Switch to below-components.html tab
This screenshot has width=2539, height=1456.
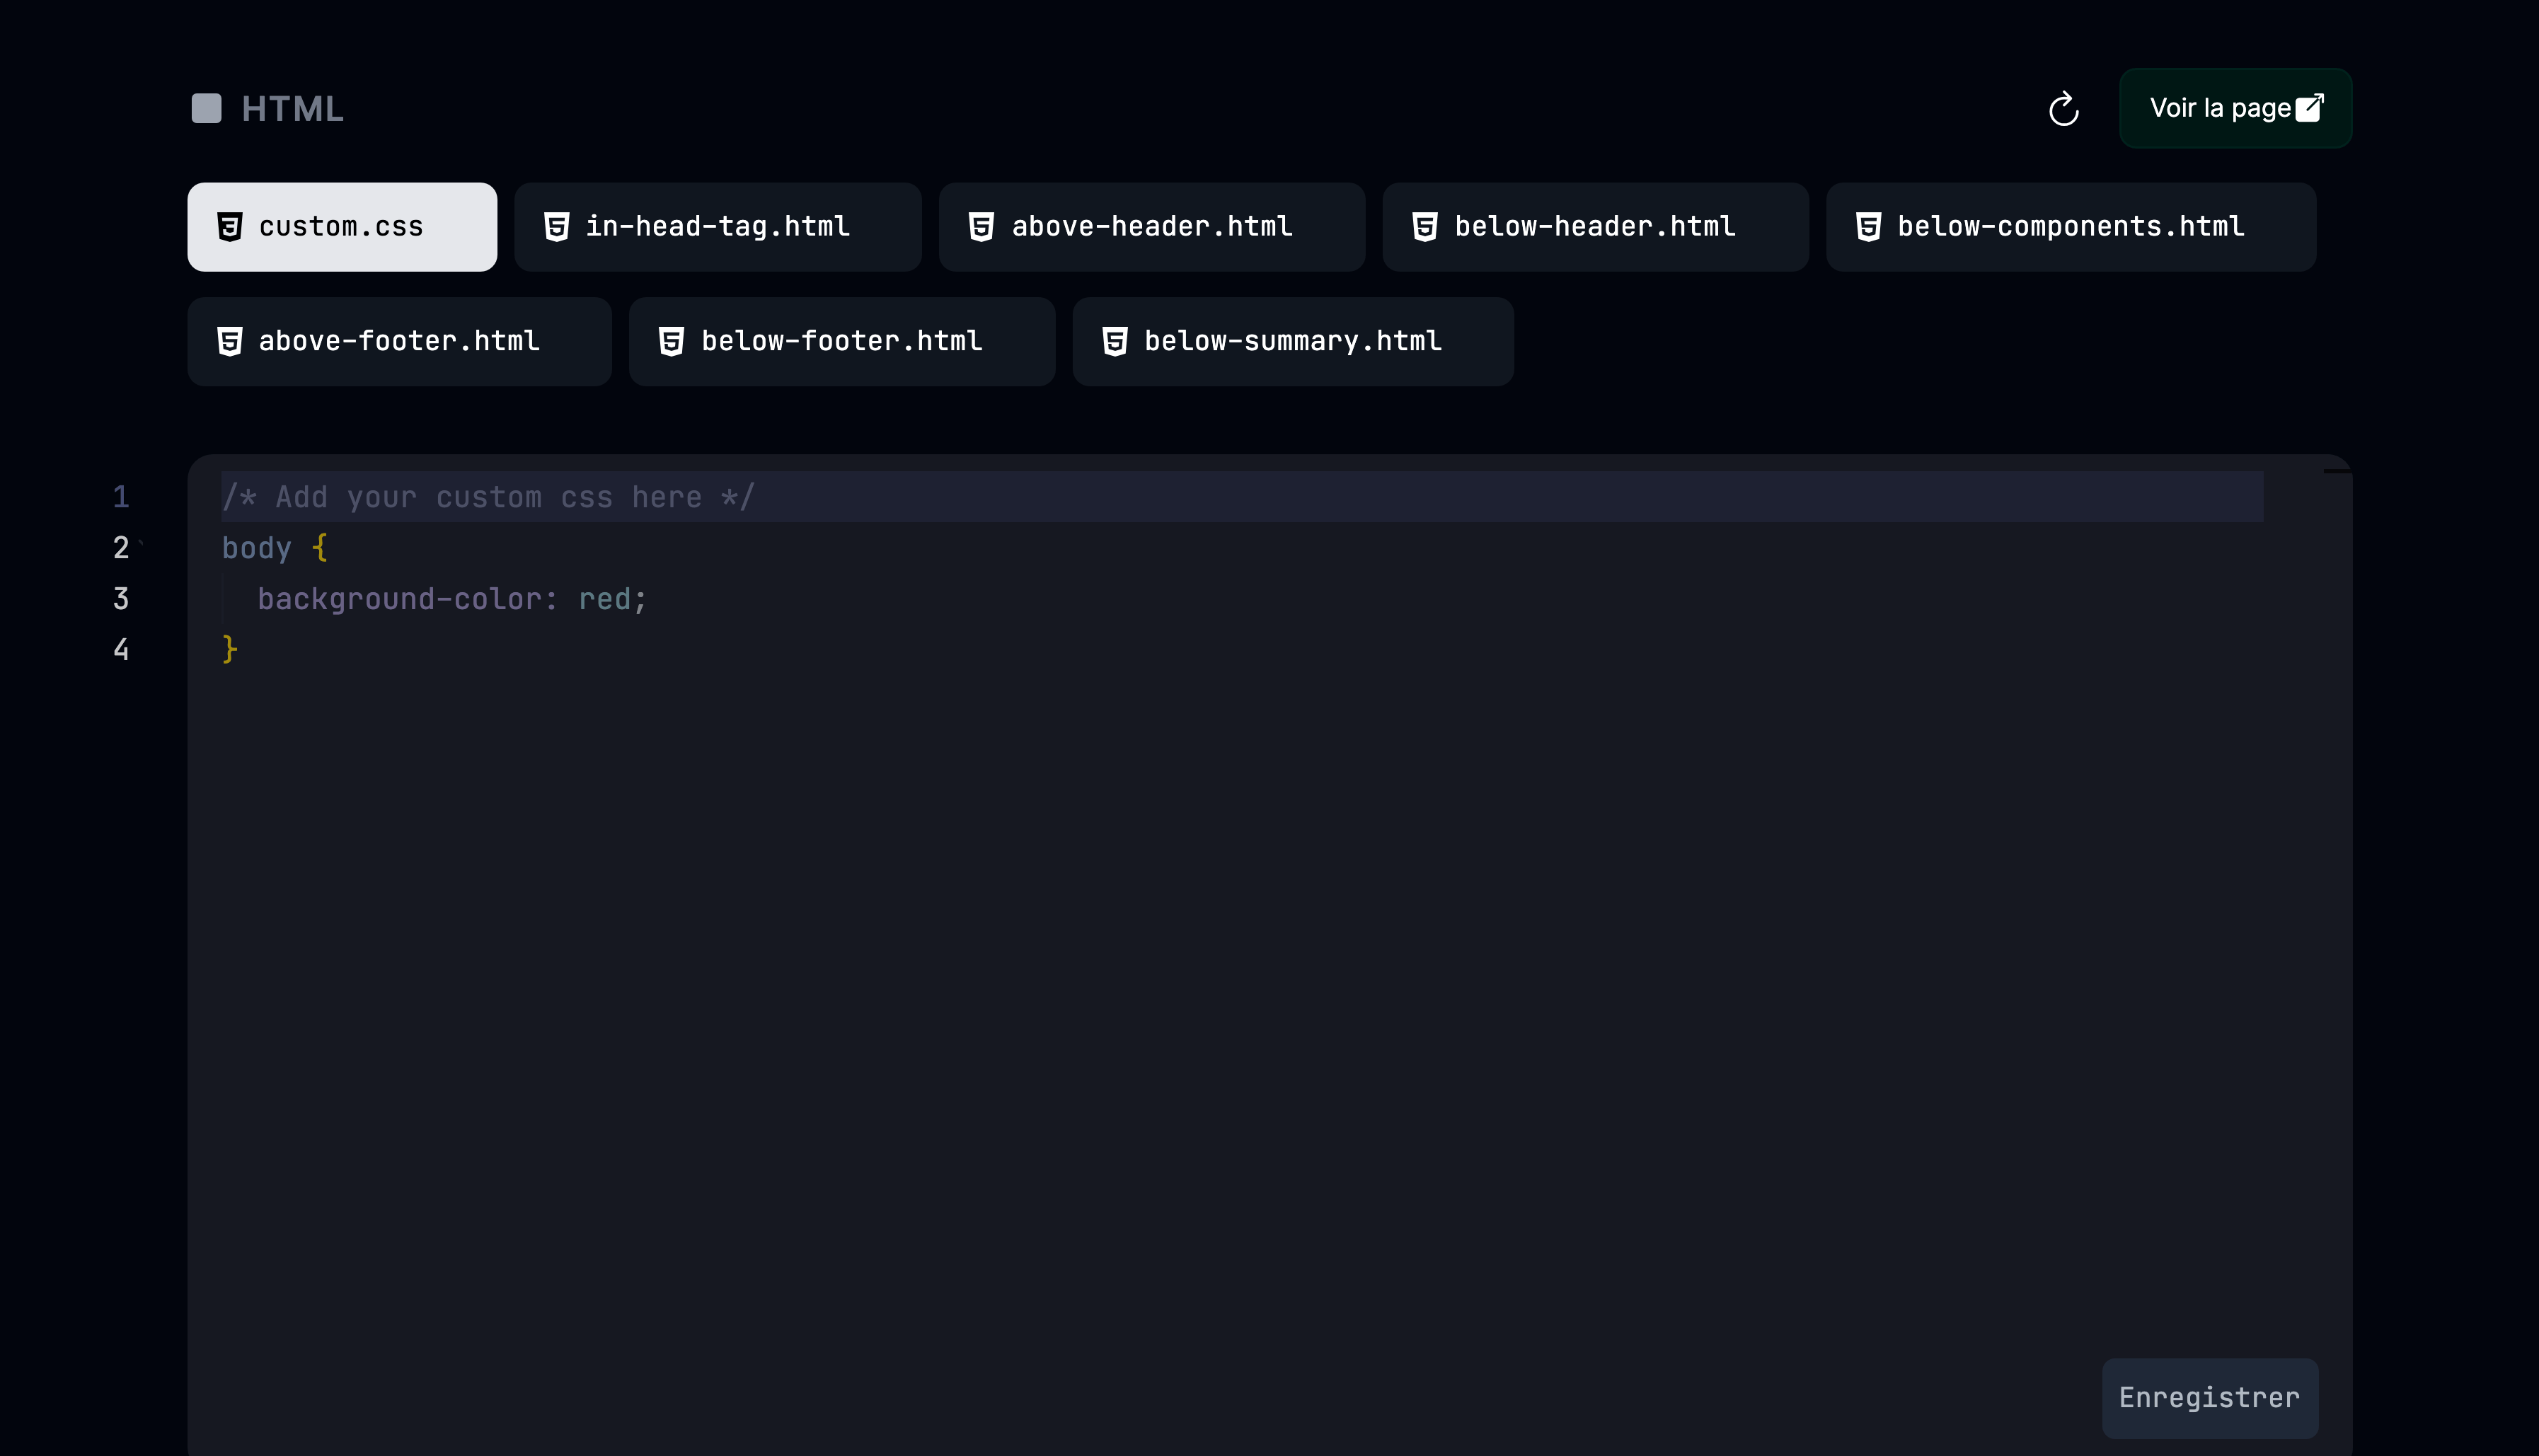pyautogui.click(x=2070, y=226)
